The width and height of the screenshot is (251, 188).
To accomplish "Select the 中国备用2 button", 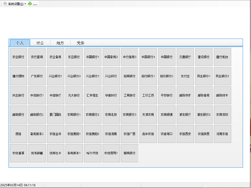I will tap(111, 57).
